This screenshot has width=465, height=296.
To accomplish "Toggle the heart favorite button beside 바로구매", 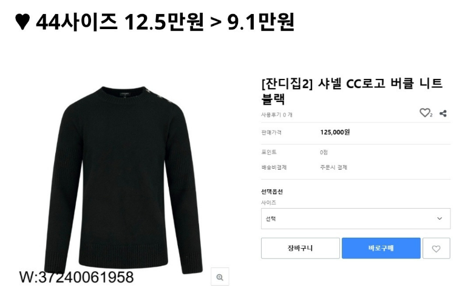I will tap(436, 248).
